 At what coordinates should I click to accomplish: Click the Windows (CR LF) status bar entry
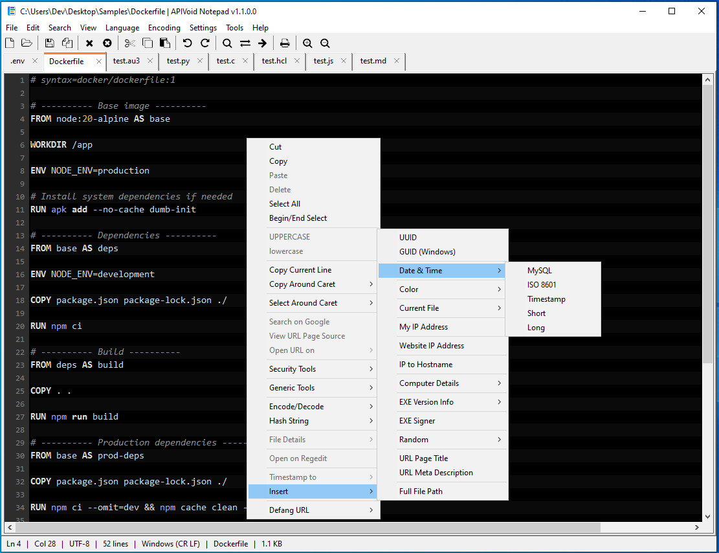[x=171, y=544]
